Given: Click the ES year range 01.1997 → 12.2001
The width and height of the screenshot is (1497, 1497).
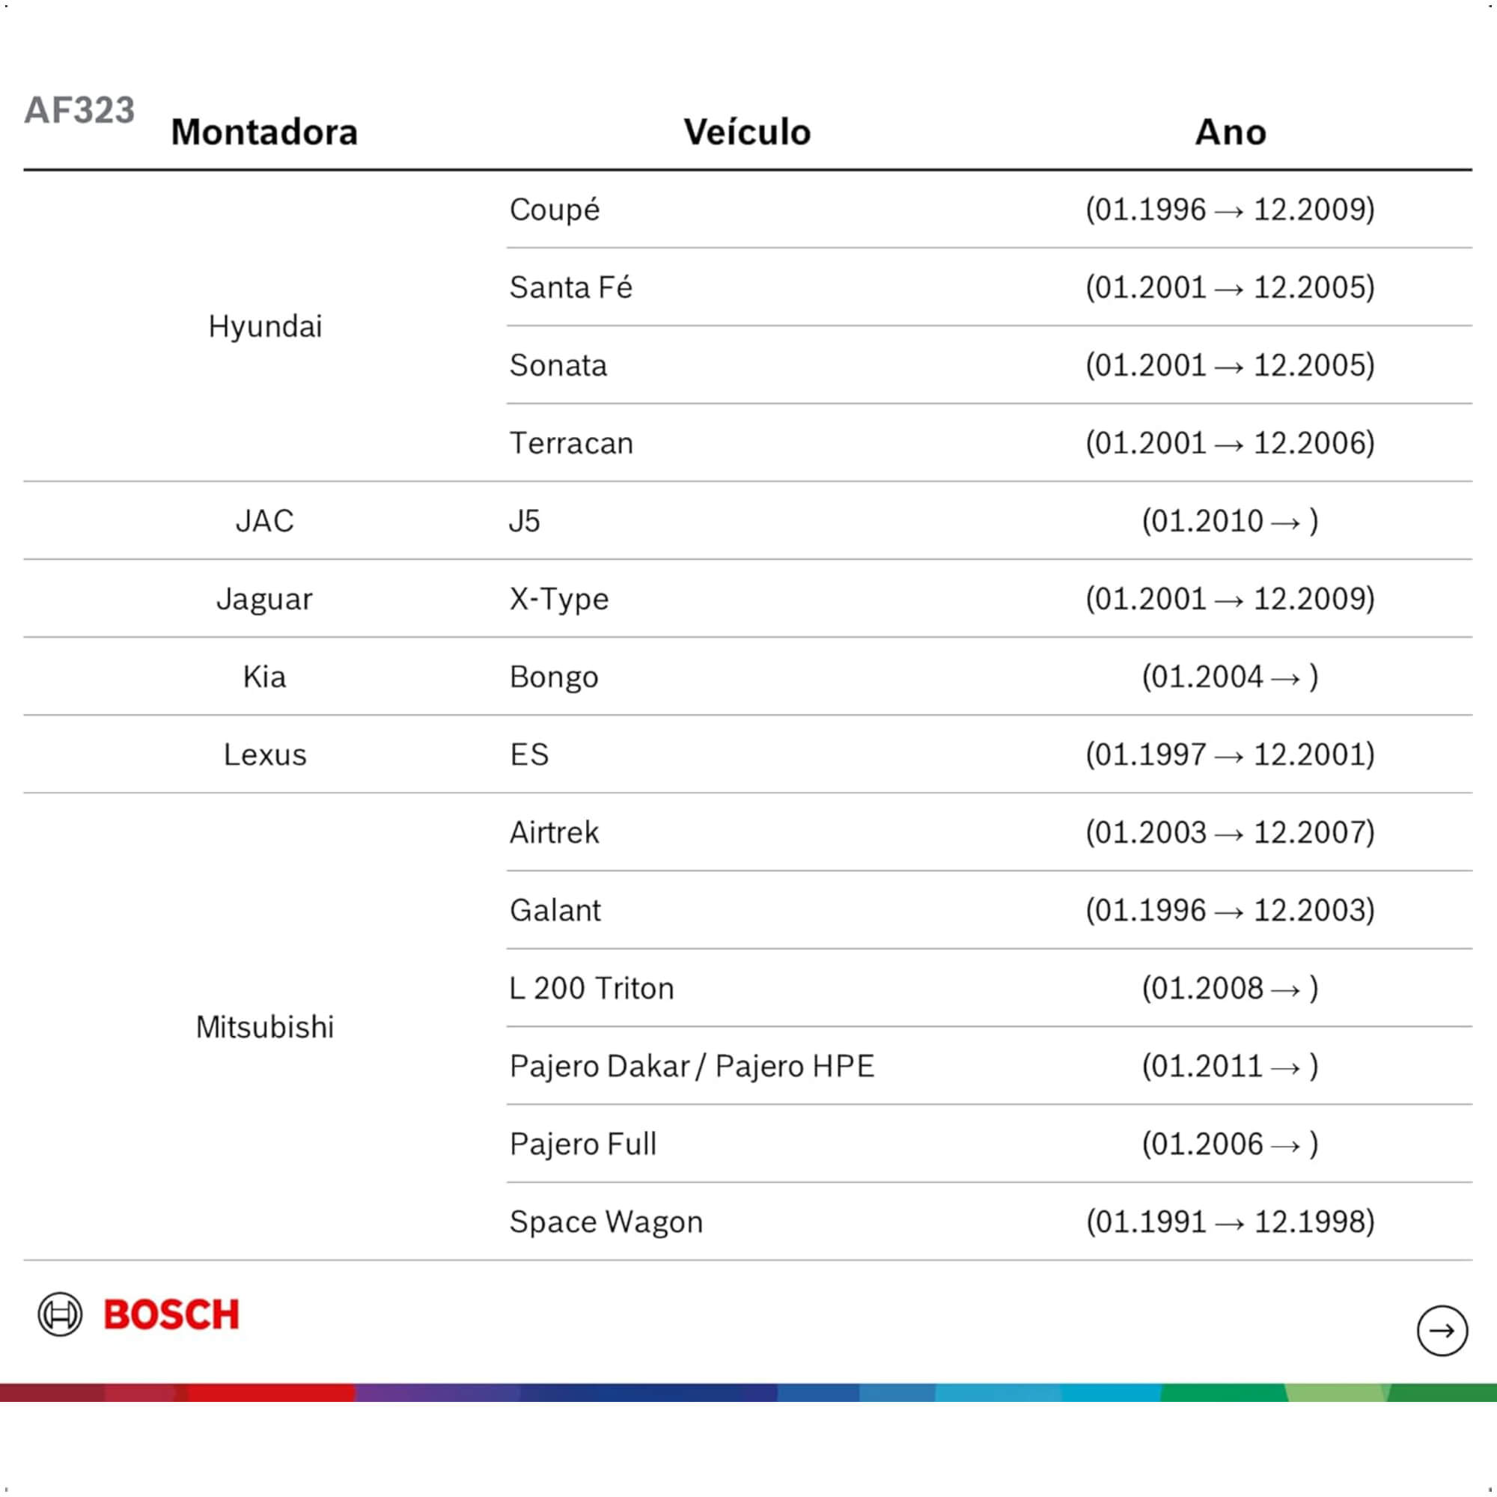Looking at the screenshot, I should click(x=1231, y=754).
